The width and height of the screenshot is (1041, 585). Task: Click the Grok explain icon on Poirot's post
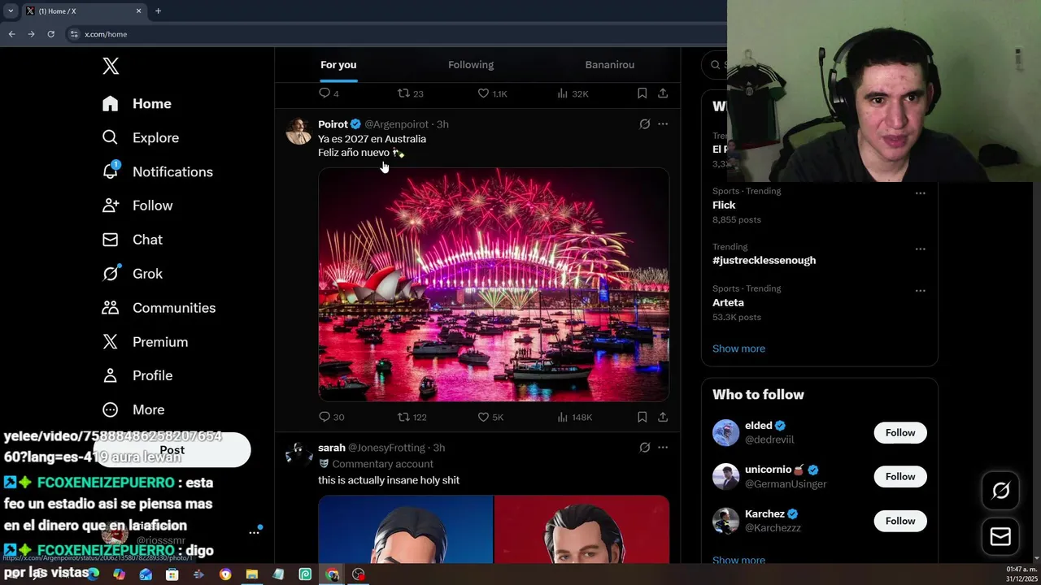(x=644, y=124)
